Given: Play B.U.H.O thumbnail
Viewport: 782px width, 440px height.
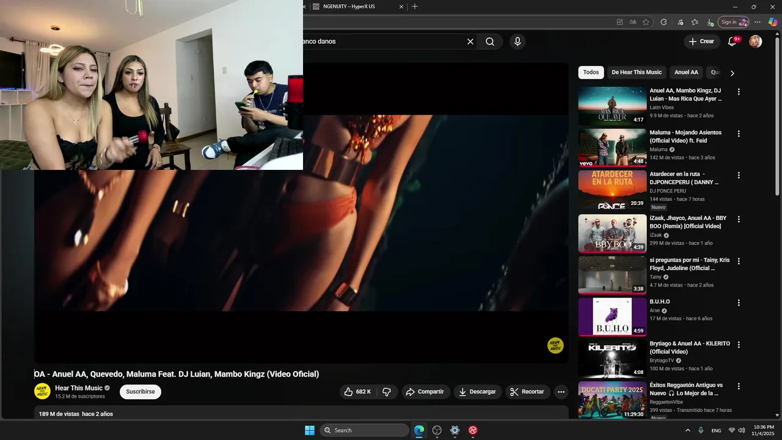Looking at the screenshot, I should [x=612, y=317].
